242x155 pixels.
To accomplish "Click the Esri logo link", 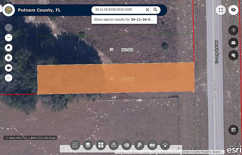I will 234,149.
